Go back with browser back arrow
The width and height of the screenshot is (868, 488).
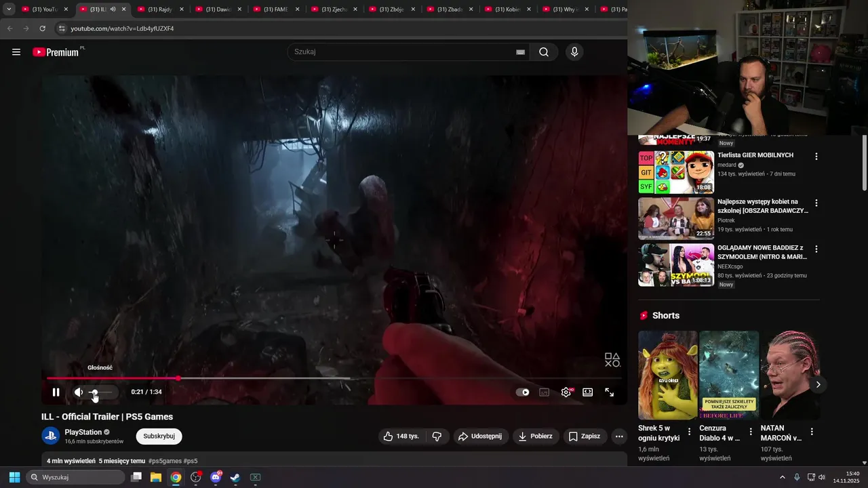[9, 28]
